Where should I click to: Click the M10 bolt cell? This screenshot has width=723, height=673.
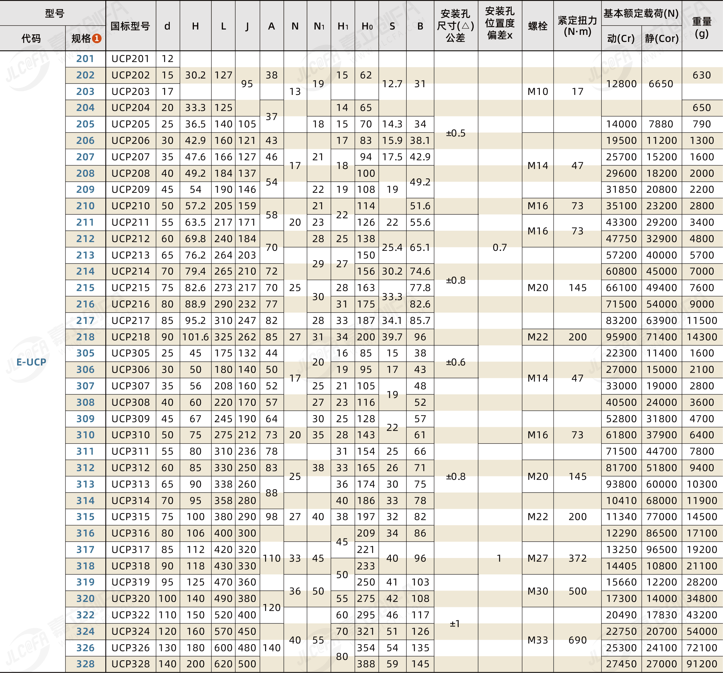click(x=537, y=91)
